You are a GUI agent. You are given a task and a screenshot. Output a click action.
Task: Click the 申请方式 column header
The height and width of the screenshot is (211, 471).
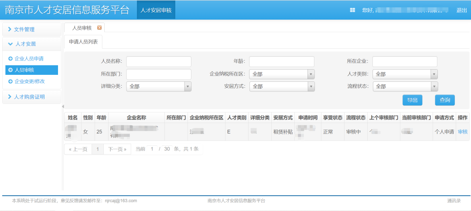(444, 117)
